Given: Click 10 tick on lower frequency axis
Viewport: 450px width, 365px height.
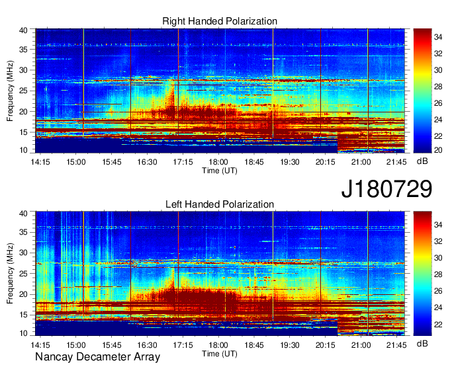Looking at the screenshot, I should point(23,333).
